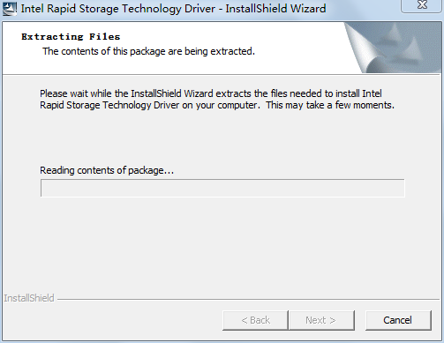Click the "Please wait while the InstallShield Wizard" line

click(126, 93)
